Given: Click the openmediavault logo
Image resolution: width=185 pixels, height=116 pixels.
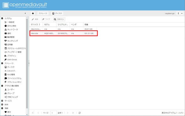Looking at the screenshot, I should 25,5.
